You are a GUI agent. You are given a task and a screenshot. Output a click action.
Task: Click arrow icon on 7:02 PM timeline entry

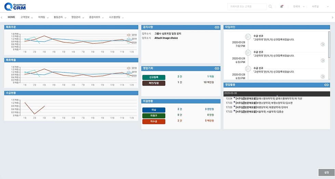tap(323, 44)
